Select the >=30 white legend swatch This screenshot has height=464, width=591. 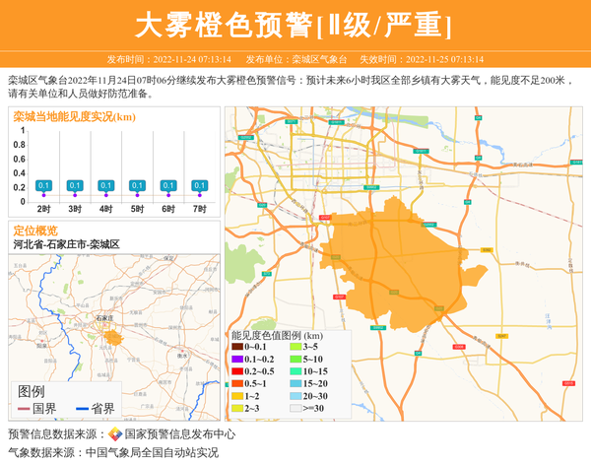click(x=295, y=408)
